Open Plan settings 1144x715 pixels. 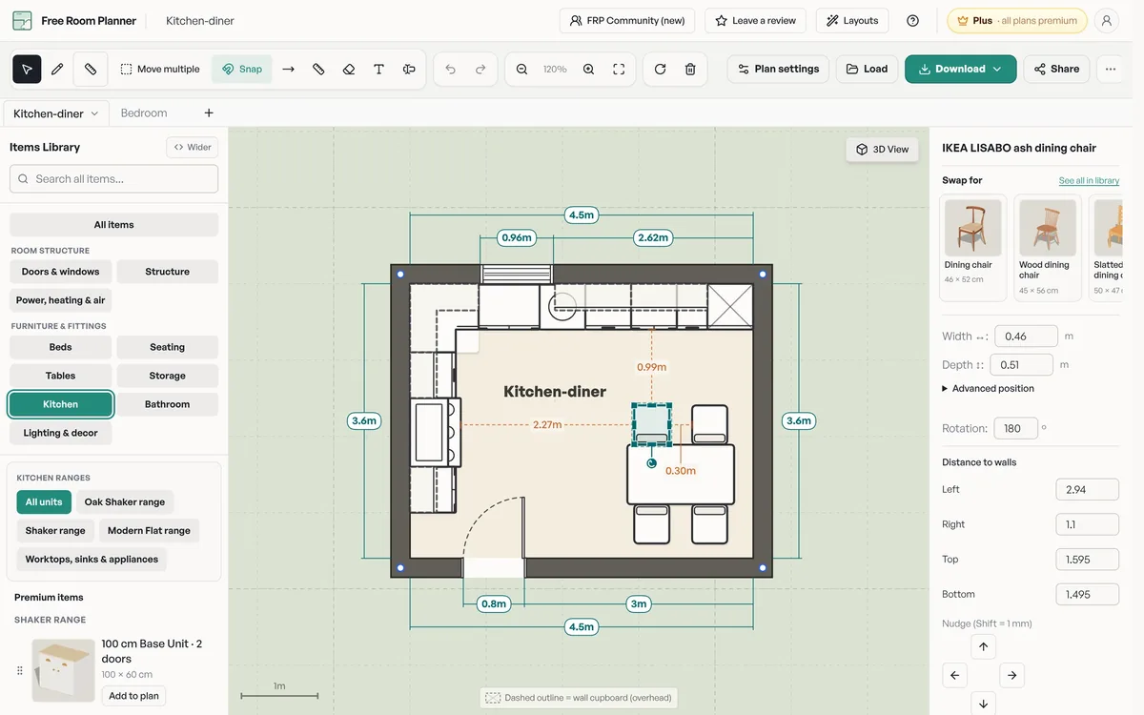(778, 69)
